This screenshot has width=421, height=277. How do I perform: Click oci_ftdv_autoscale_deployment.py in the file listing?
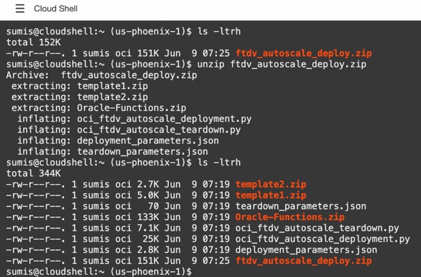[x=323, y=239]
